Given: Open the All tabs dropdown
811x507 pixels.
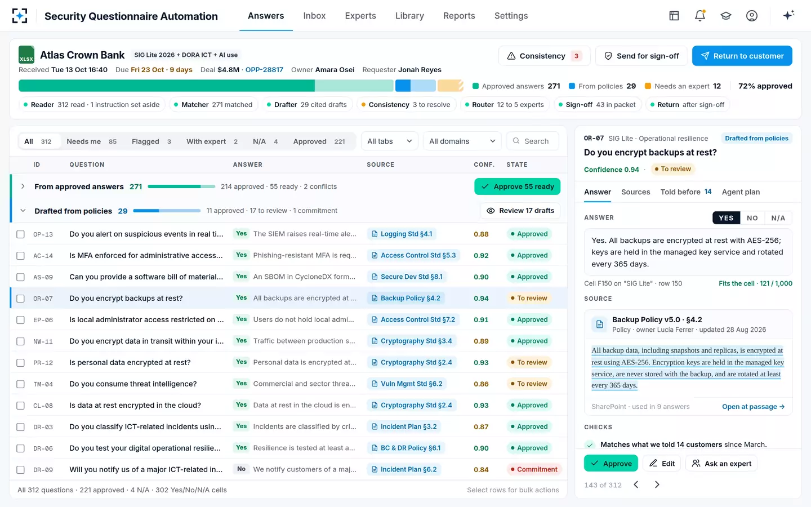Looking at the screenshot, I should pos(390,141).
